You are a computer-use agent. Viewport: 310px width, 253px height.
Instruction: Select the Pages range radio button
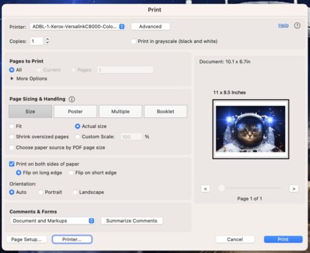73,70
